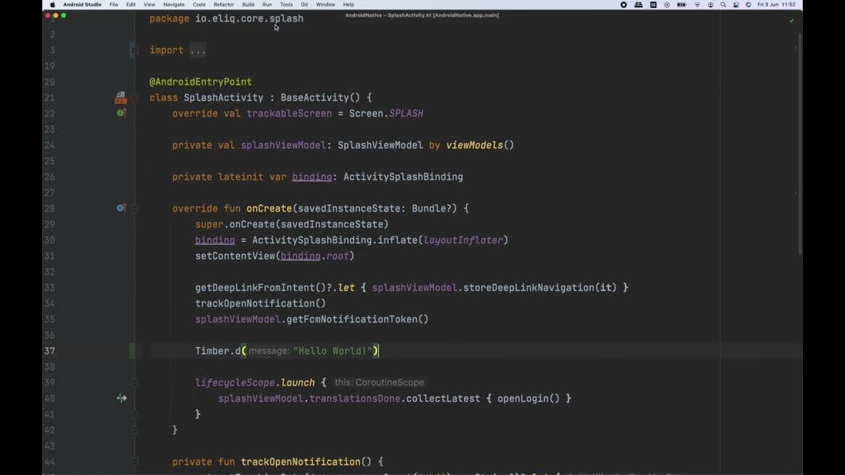Click the message: parameter hint on line 37

269,351
